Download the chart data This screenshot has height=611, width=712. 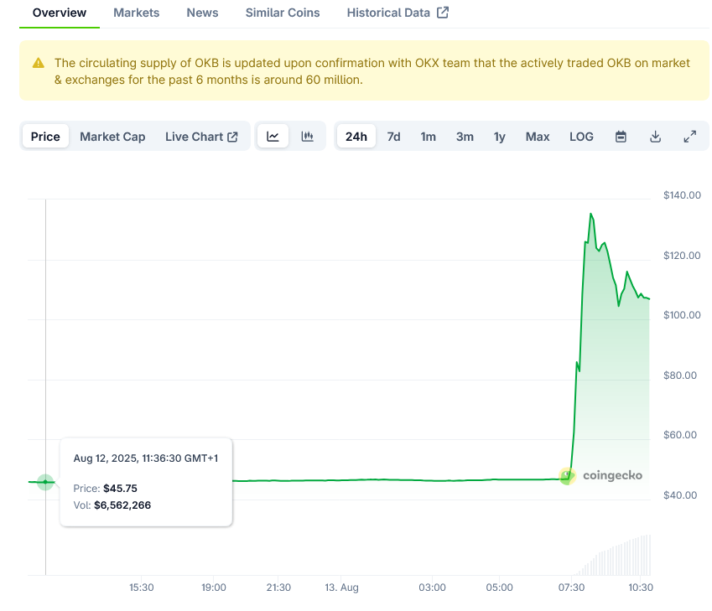pyautogui.click(x=655, y=136)
